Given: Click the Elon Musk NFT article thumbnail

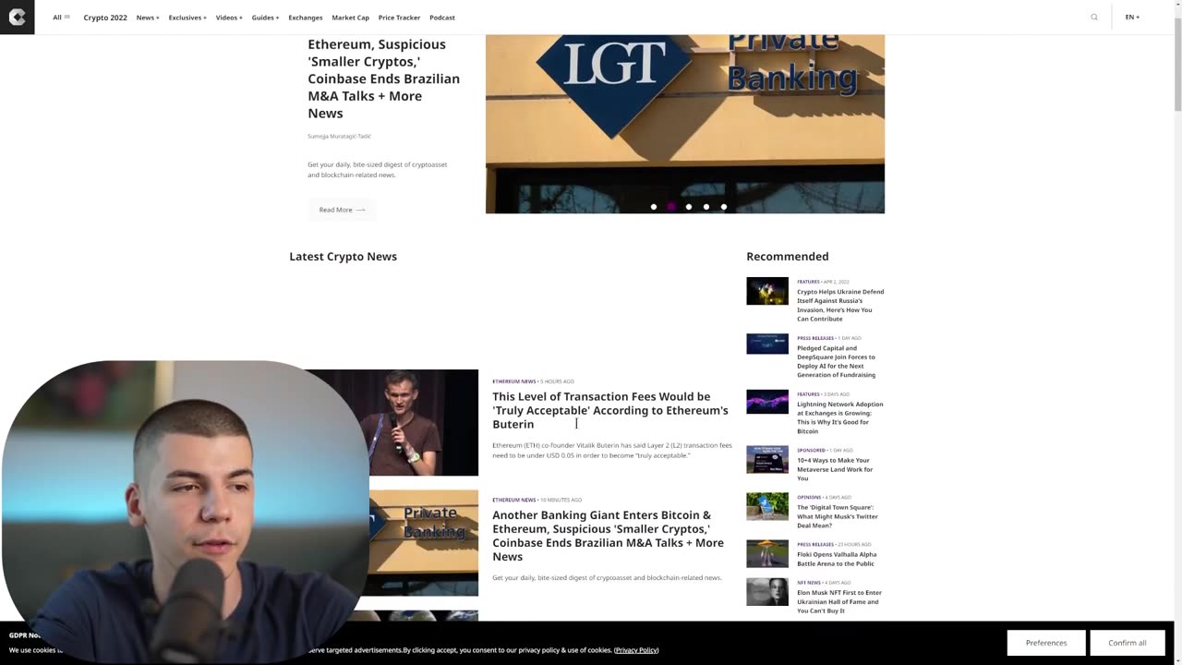Looking at the screenshot, I should pos(767,592).
